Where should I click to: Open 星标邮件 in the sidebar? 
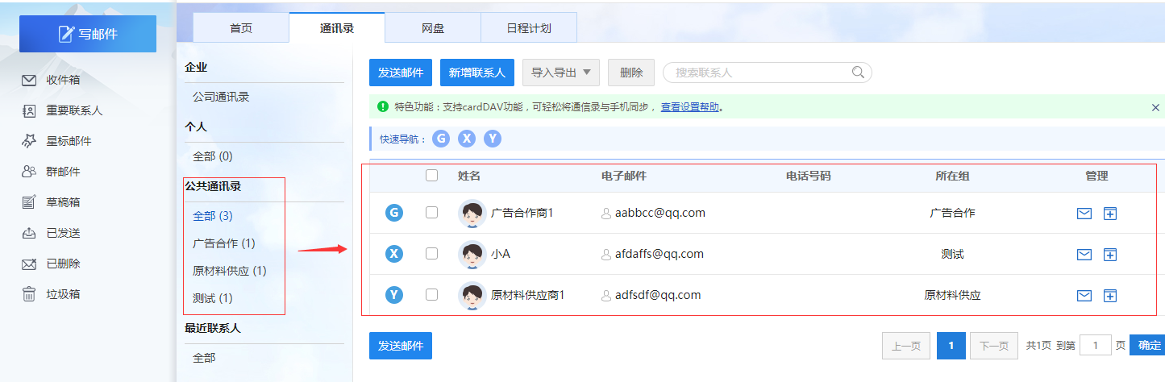69,141
